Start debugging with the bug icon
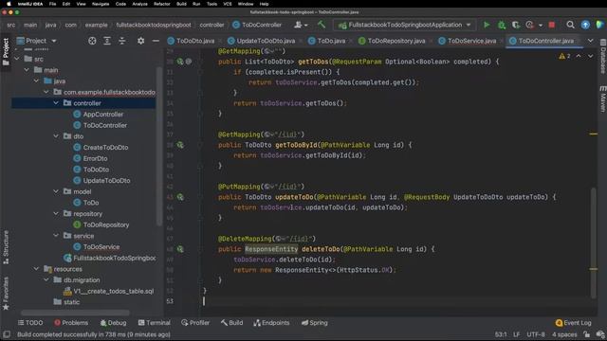This screenshot has width=607, height=341. pos(502,25)
